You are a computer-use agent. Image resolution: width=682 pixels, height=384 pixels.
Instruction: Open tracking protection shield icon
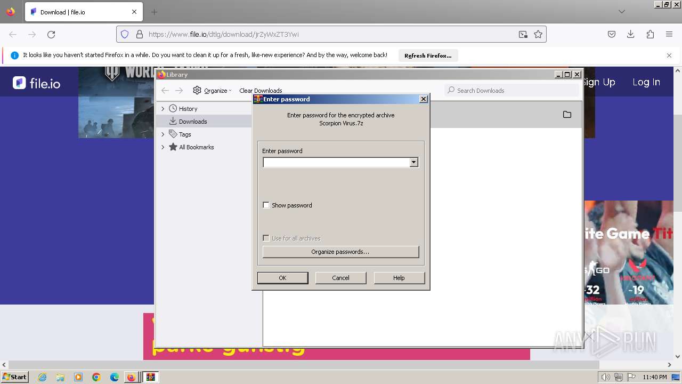click(x=125, y=34)
